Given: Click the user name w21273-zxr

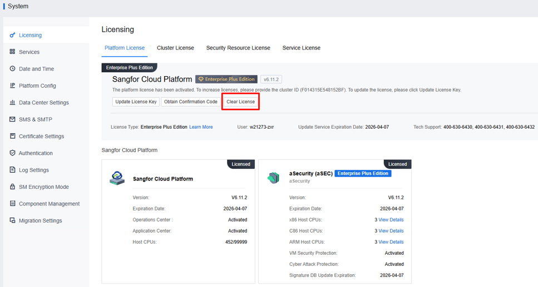Looking at the screenshot, I should pyautogui.click(x=262, y=127).
